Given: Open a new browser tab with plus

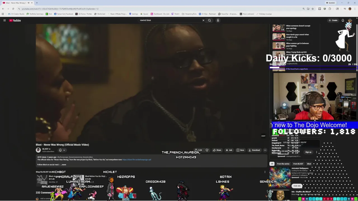Looking at the screenshot, I should [x=37, y=3].
